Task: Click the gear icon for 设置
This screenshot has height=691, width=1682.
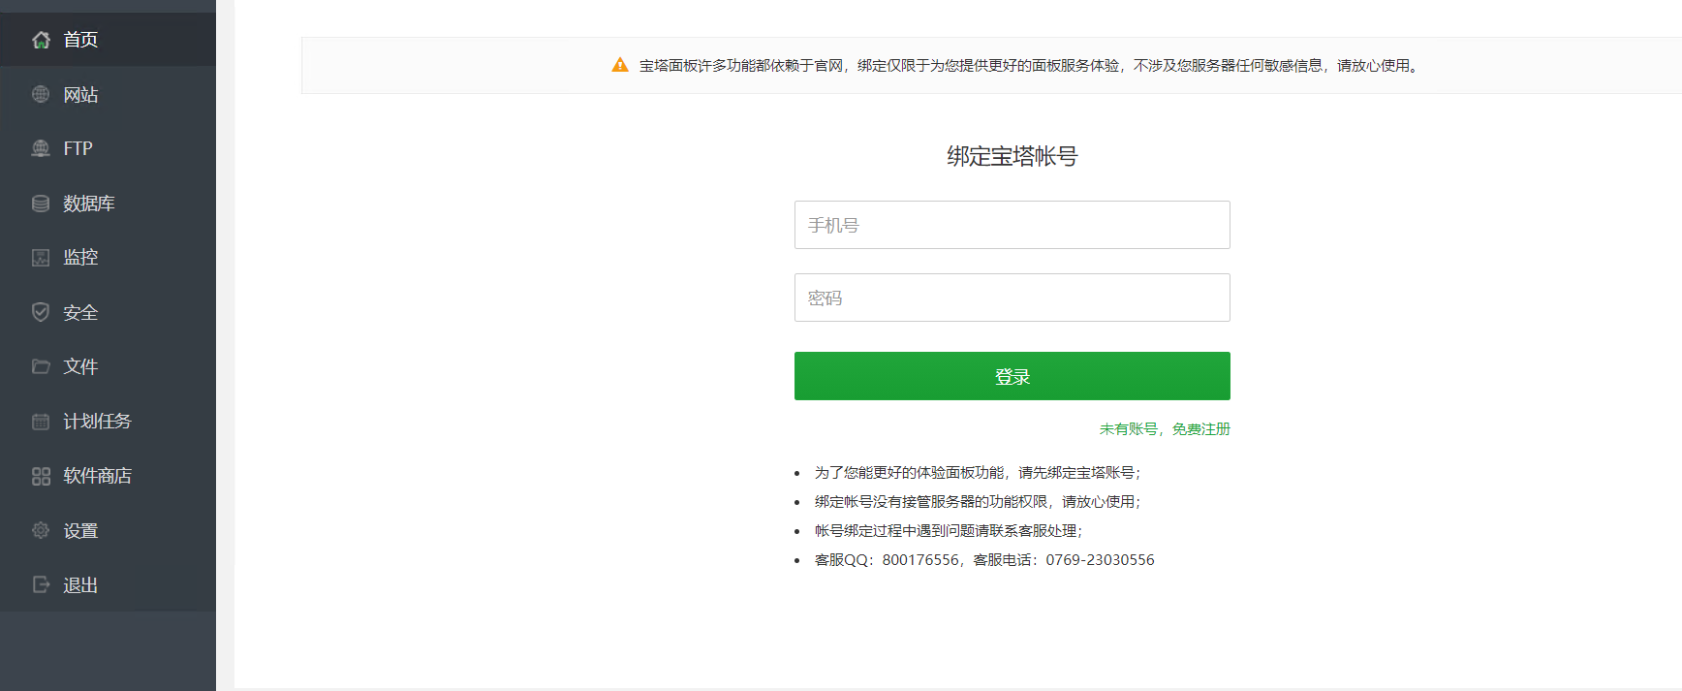Action: (x=41, y=530)
